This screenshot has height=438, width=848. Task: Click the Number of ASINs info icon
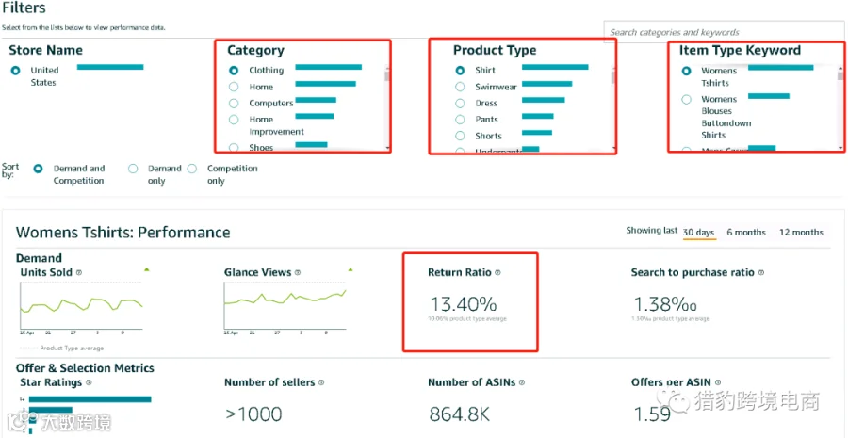pos(522,382)
